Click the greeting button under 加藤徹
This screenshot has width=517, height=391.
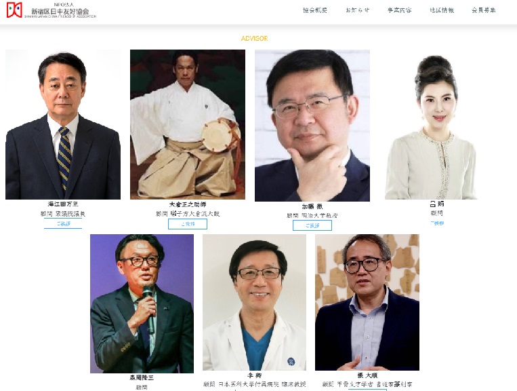(312, 225)
